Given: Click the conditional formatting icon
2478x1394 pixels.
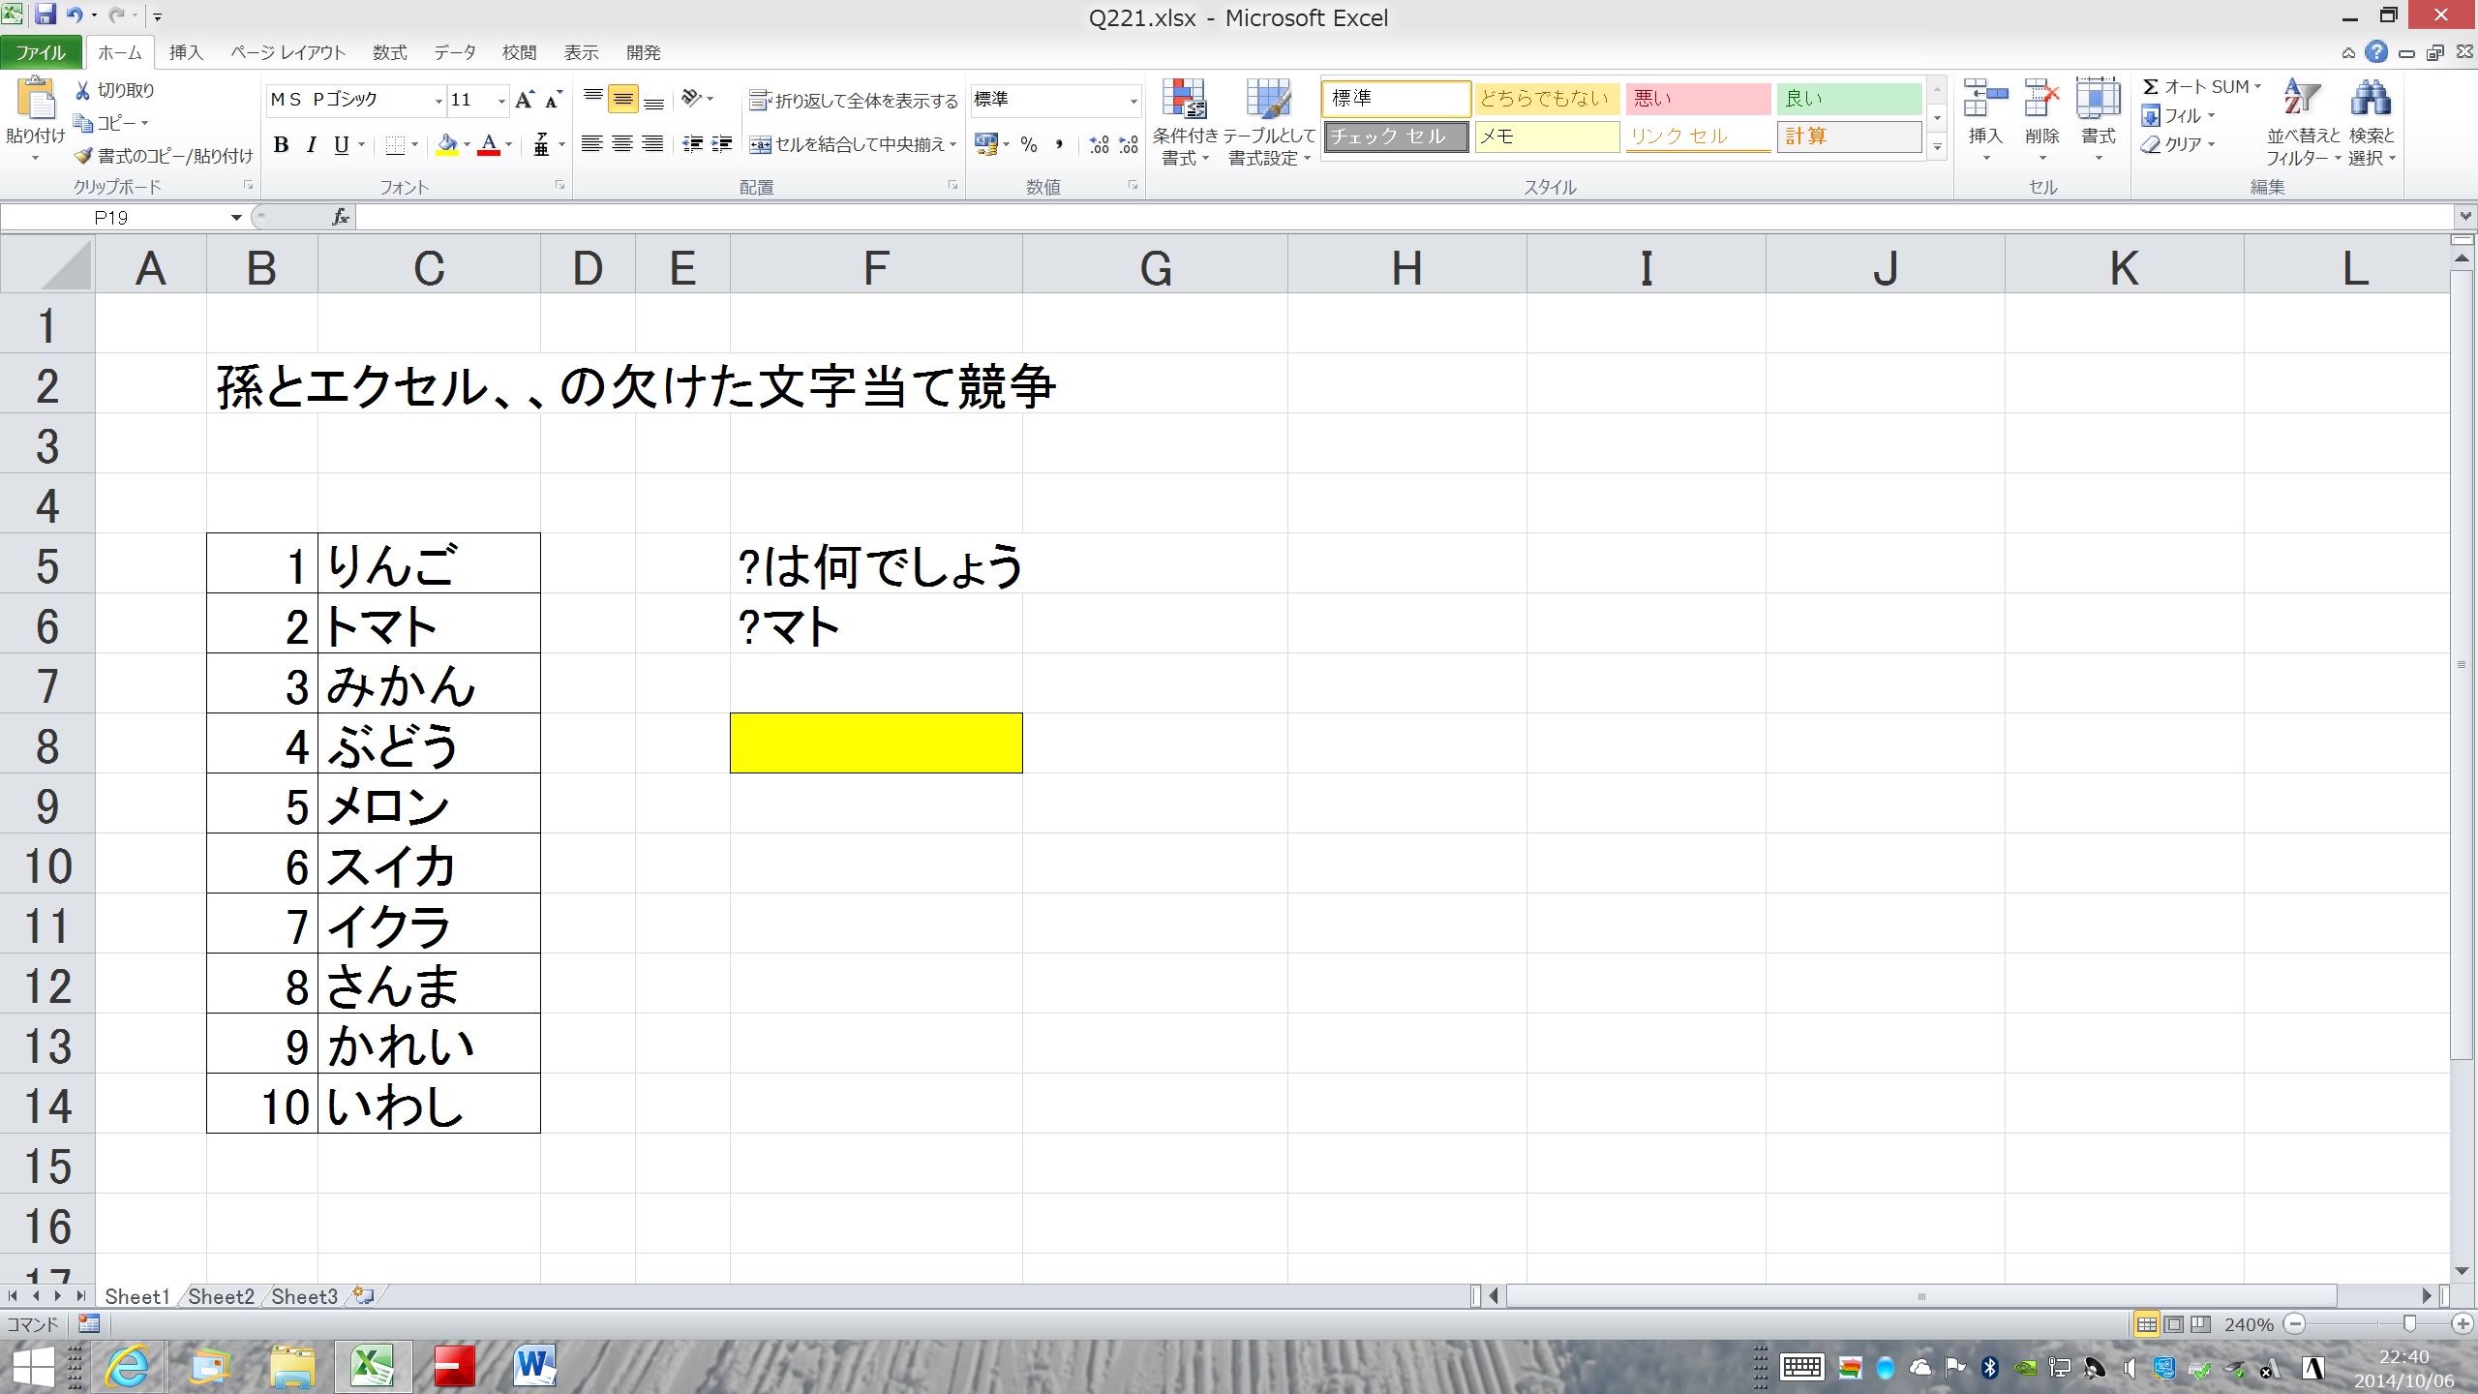Looking at the screenshot, I should tap(1184, 101).
